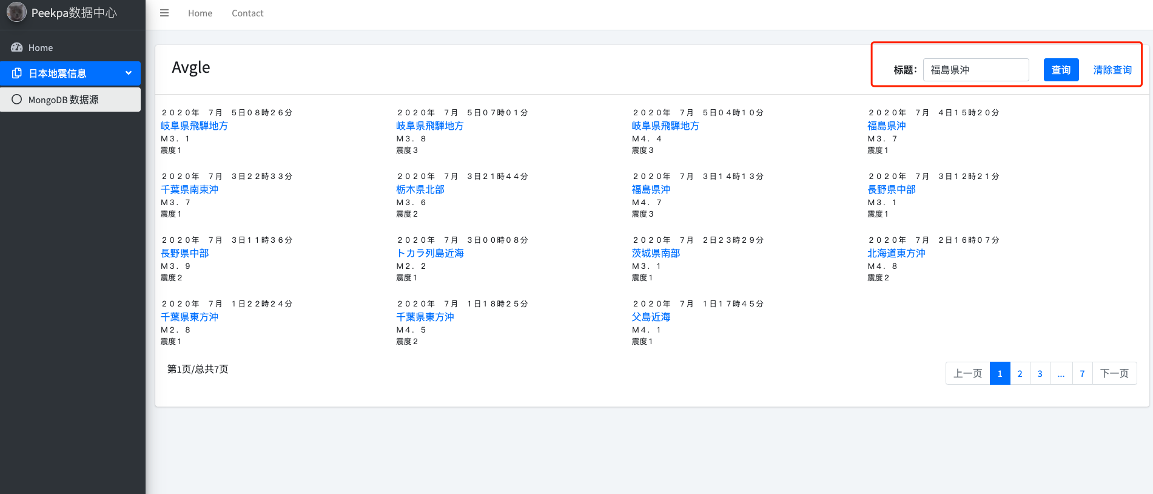Click the copy icon next to 日本地震信息
This screenshot has width=1153, height=494.
(17, 73)
